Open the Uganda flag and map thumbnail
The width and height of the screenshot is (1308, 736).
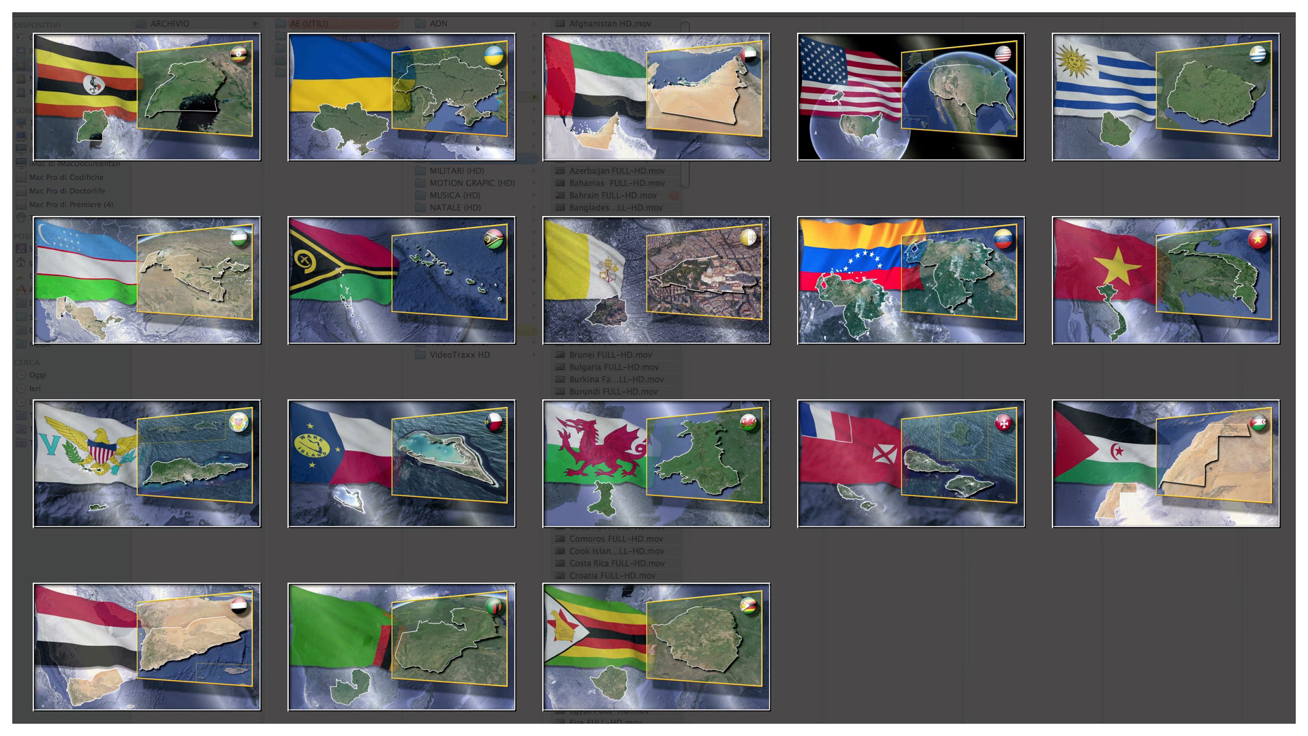(146, 97)
